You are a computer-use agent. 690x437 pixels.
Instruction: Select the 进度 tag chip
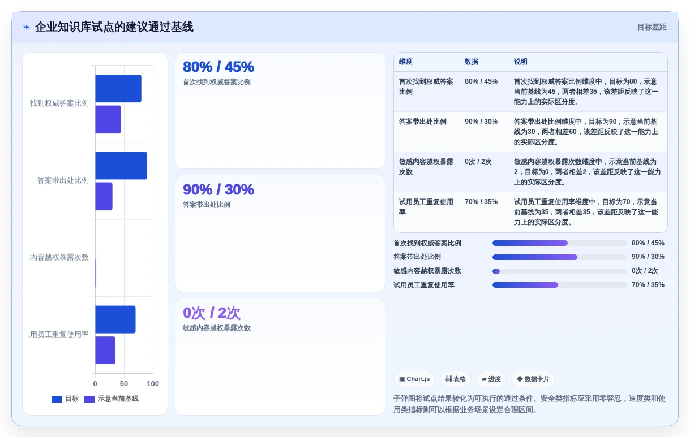point(491,379)
